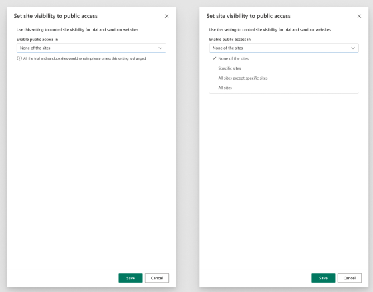Collapse the right expanded access dropdown
This screenshot has width=373, height=292.
click(x=284, y=48)
